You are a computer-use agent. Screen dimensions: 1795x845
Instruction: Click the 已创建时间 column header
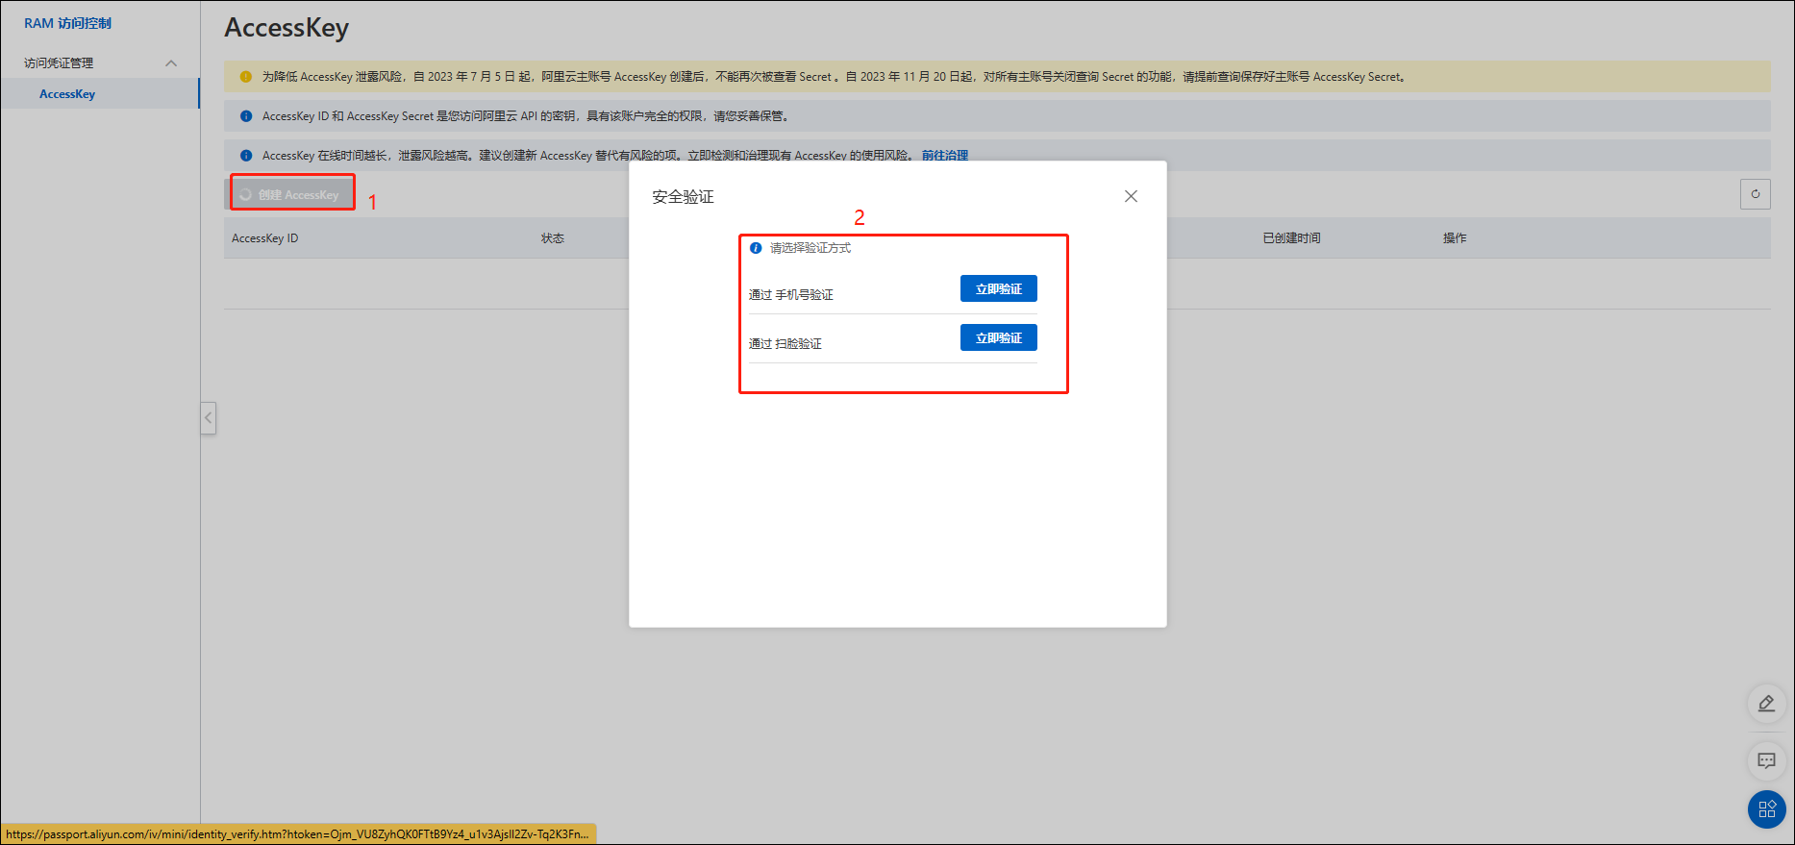pyautogui.click(x=1290, y=238)
